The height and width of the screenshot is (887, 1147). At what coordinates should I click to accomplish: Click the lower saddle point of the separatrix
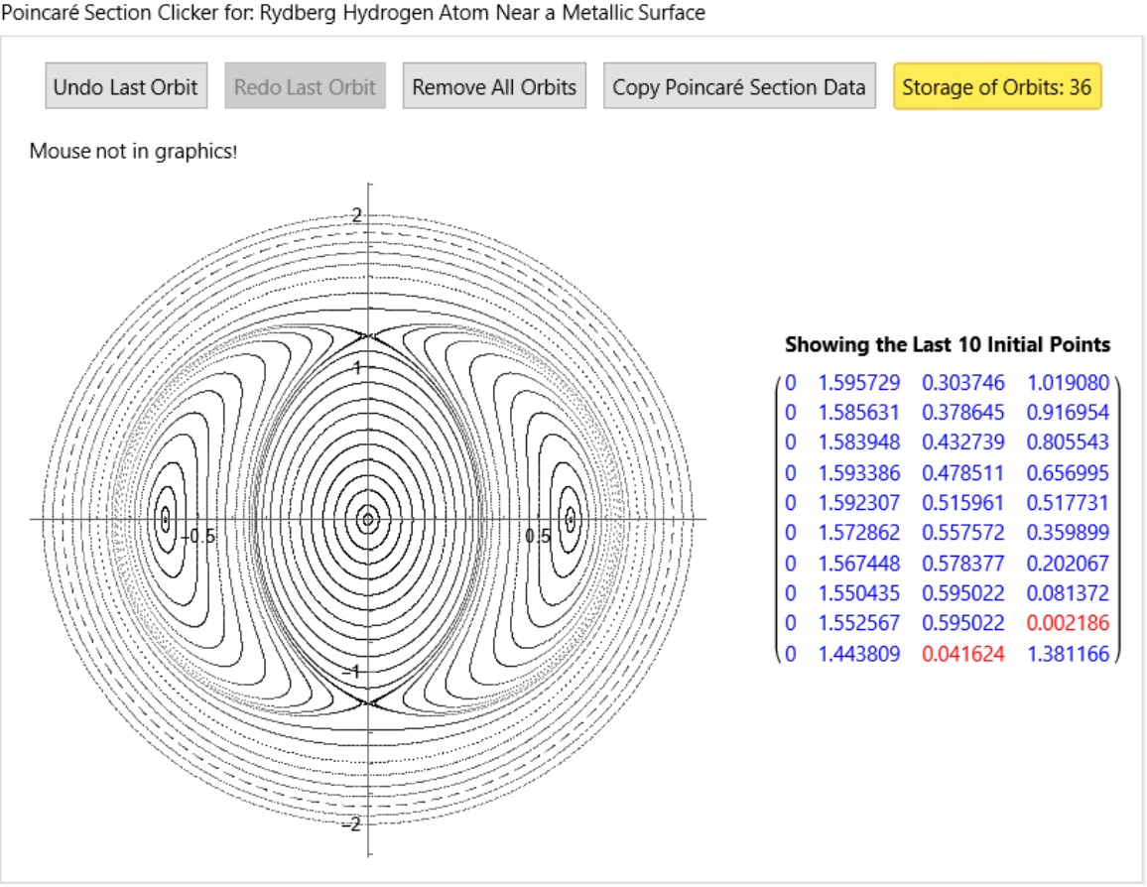click(x=368, y=701)
